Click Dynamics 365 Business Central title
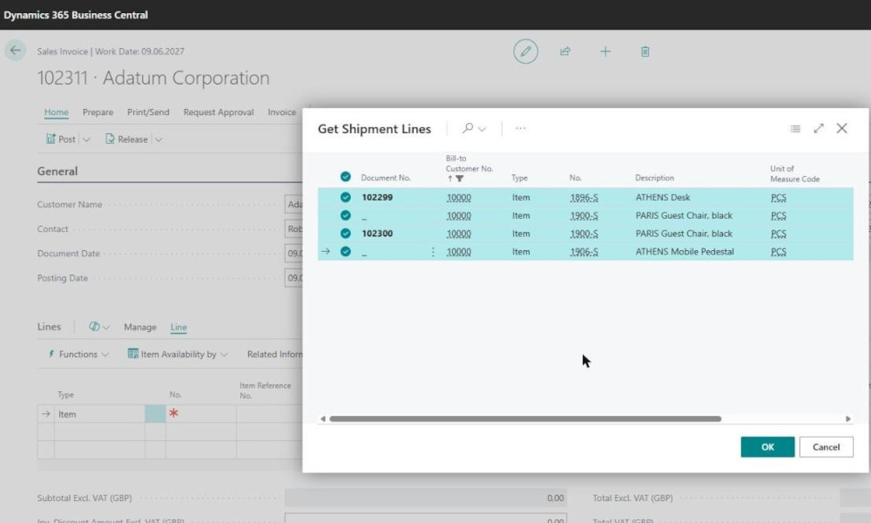This screenshot has height=523, width=871. click(76, 15)
